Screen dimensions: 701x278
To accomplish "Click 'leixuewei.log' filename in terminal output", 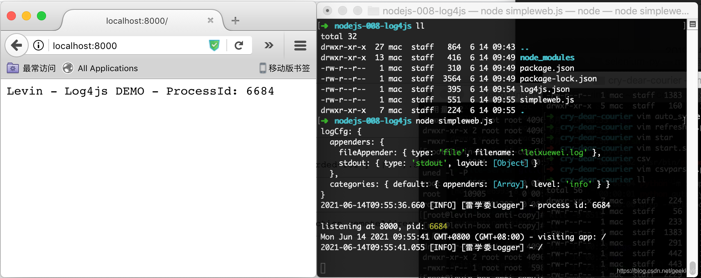I will pos(554,153).
